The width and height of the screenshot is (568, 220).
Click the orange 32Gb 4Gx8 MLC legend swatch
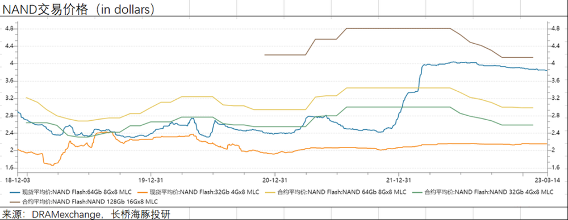click(x=143, y=192)
